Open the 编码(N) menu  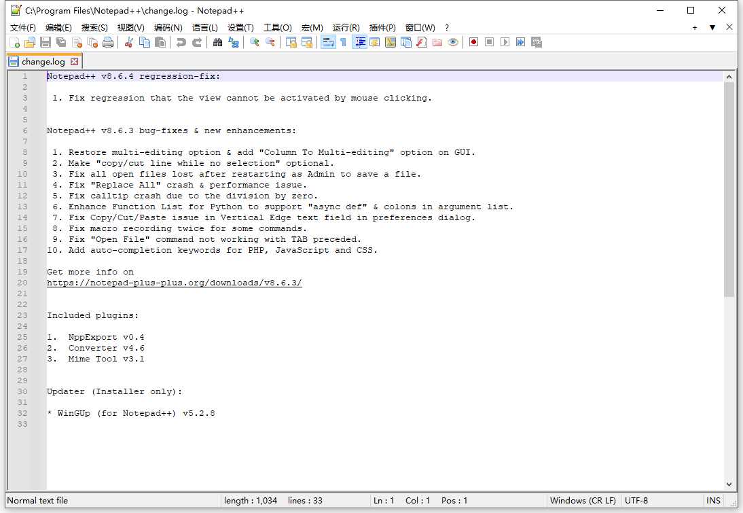pos(168,27)
